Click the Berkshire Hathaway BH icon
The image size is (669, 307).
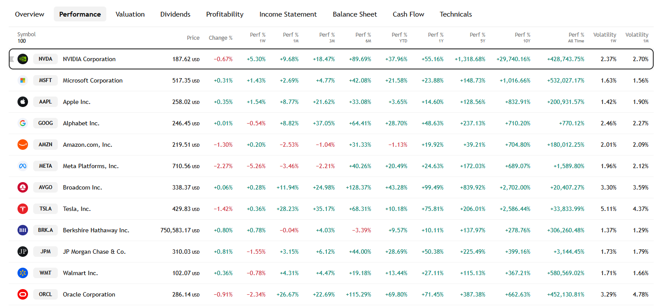(22, 230)
